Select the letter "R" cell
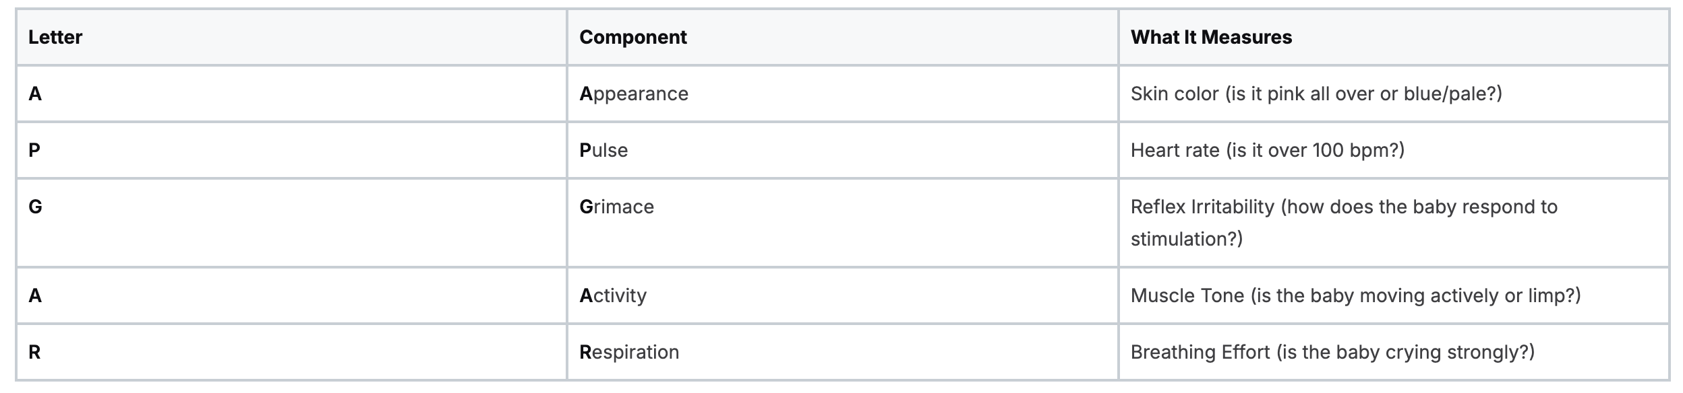1683x393 pixels. tap(35, 352)
